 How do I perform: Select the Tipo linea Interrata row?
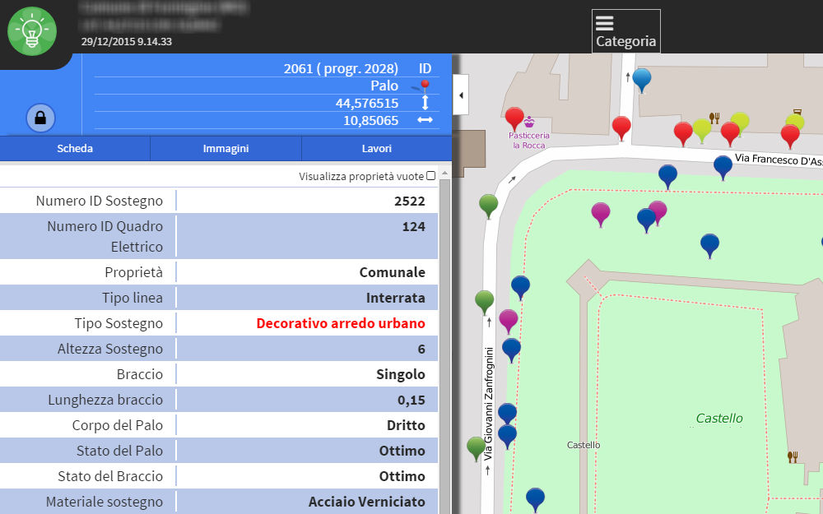[220, 298]
